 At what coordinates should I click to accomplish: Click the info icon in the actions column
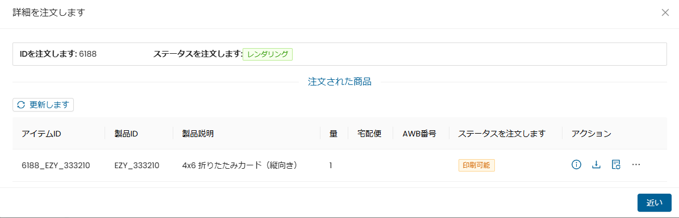pos(576,164)
